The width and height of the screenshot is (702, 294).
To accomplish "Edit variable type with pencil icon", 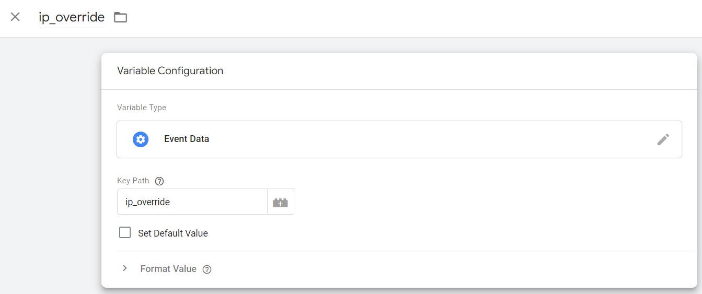I will click(x=663, y=139).
